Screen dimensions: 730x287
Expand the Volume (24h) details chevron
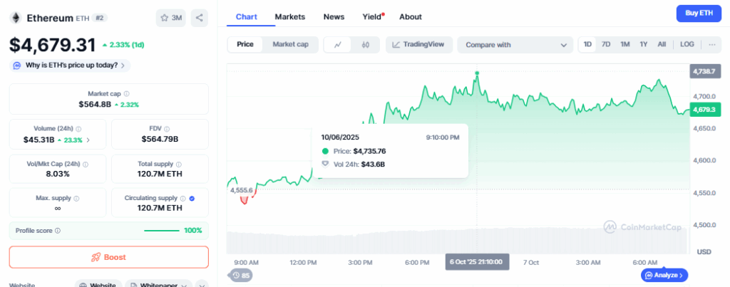point(88,140)
